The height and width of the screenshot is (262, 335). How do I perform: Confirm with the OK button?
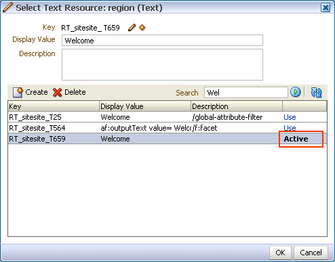pos(280,253)
